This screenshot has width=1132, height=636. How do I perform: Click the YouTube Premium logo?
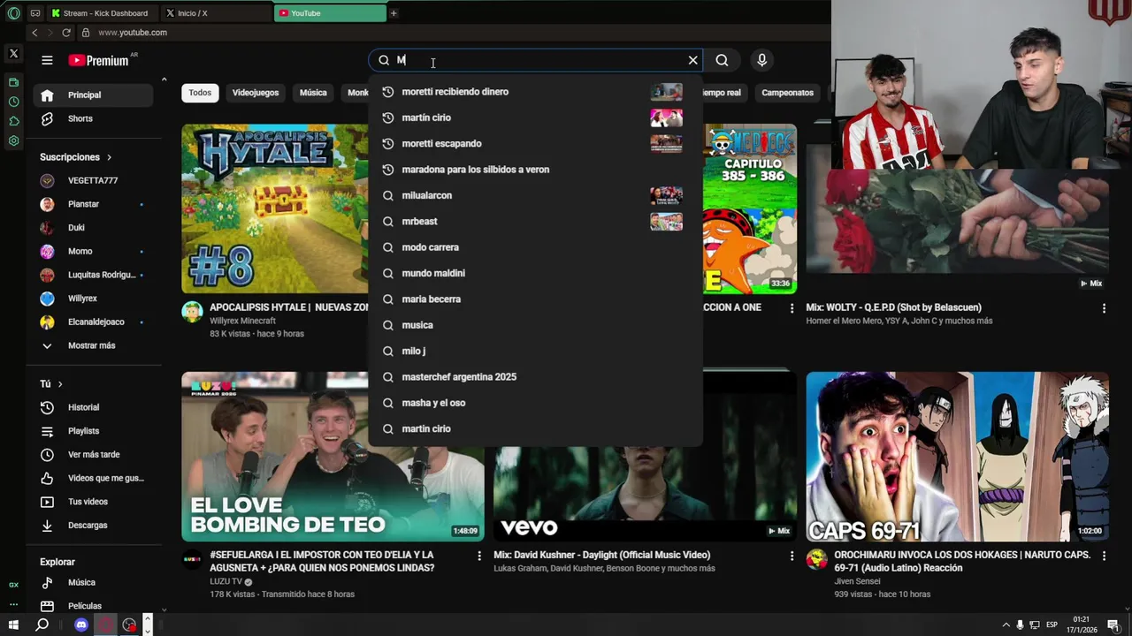coord(98,60)
